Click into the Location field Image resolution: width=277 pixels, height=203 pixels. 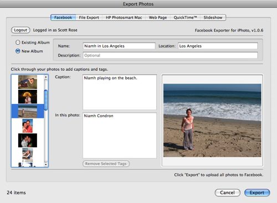218,46
